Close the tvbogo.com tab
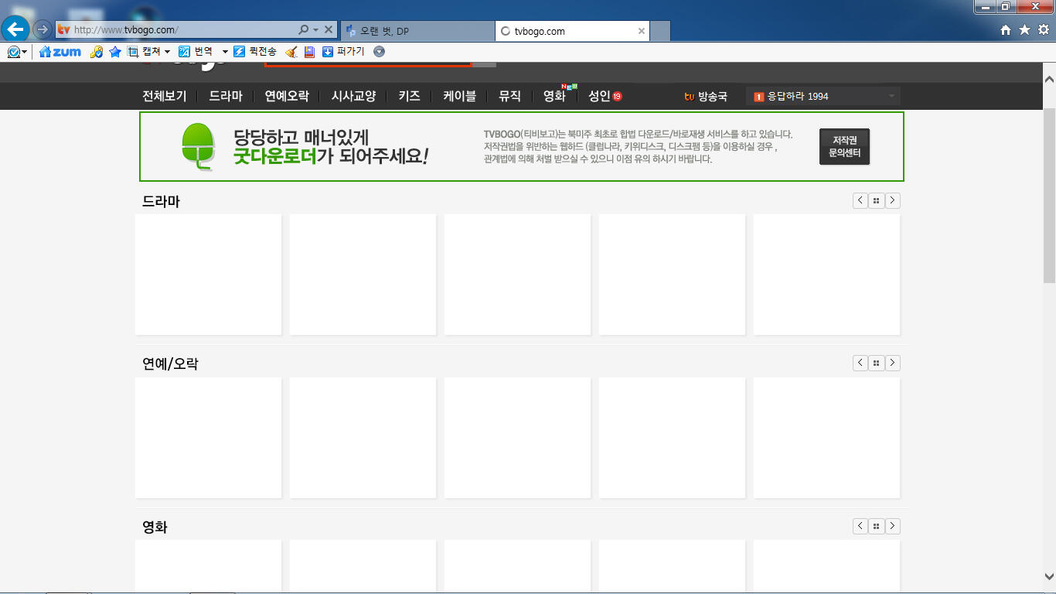1056x594 pixels. (x=641, y=31)
